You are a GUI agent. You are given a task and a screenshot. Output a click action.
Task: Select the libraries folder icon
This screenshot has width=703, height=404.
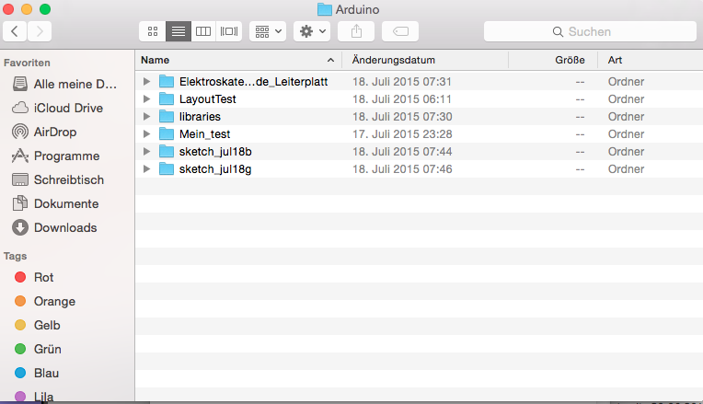167,116
